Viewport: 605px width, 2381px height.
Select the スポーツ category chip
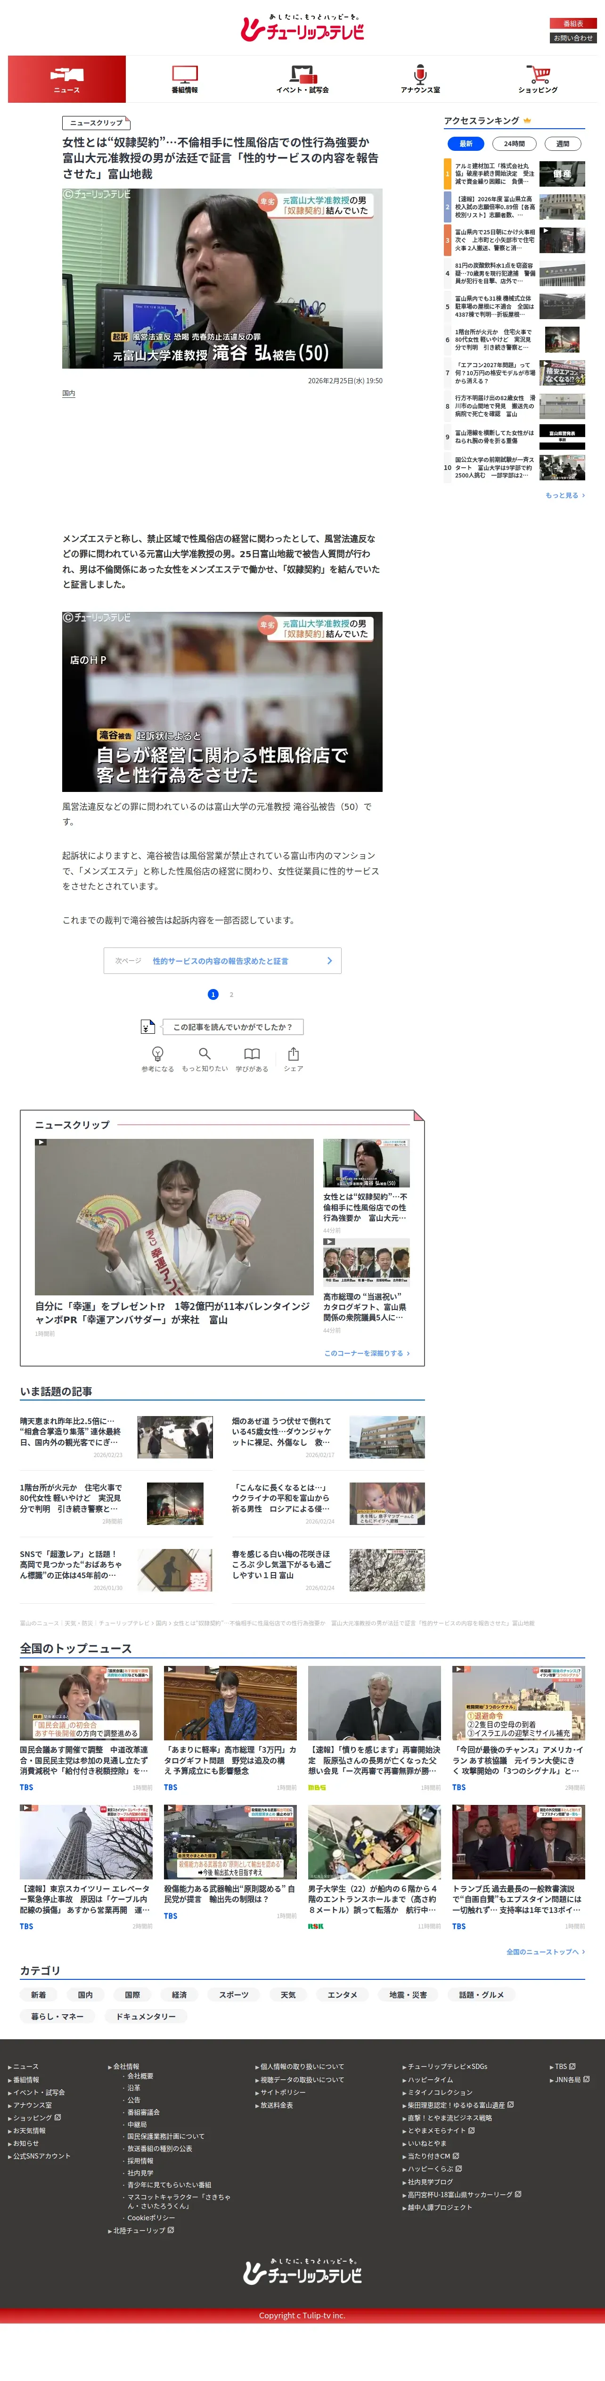pyautogui.click(x=234, y=1994)
